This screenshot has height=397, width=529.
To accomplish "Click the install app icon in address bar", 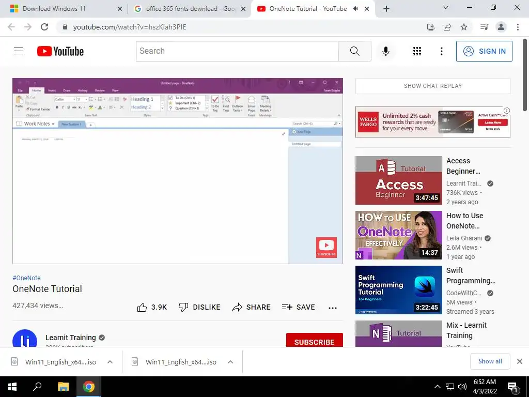I will (x=431, y=27).
